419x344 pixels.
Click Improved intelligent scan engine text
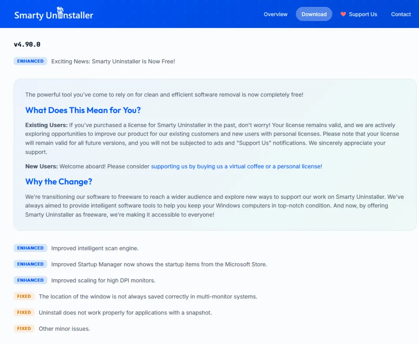pos(95,248)
